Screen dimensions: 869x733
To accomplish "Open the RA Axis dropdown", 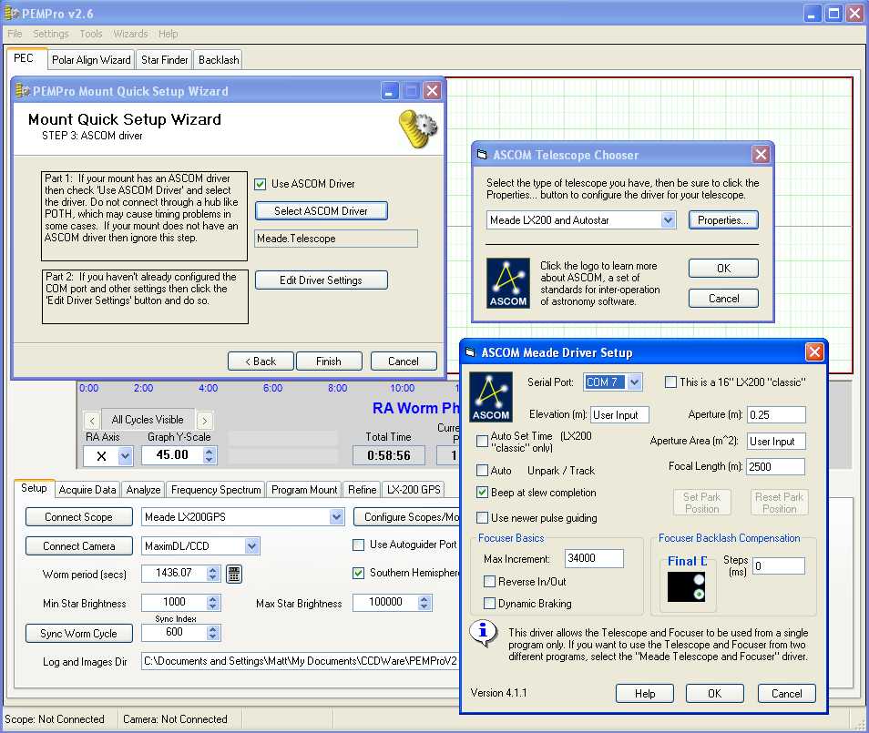I will (x=126, y=456).
